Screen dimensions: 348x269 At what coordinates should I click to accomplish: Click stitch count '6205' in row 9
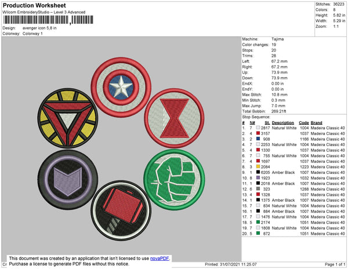(x=266, y=172)
